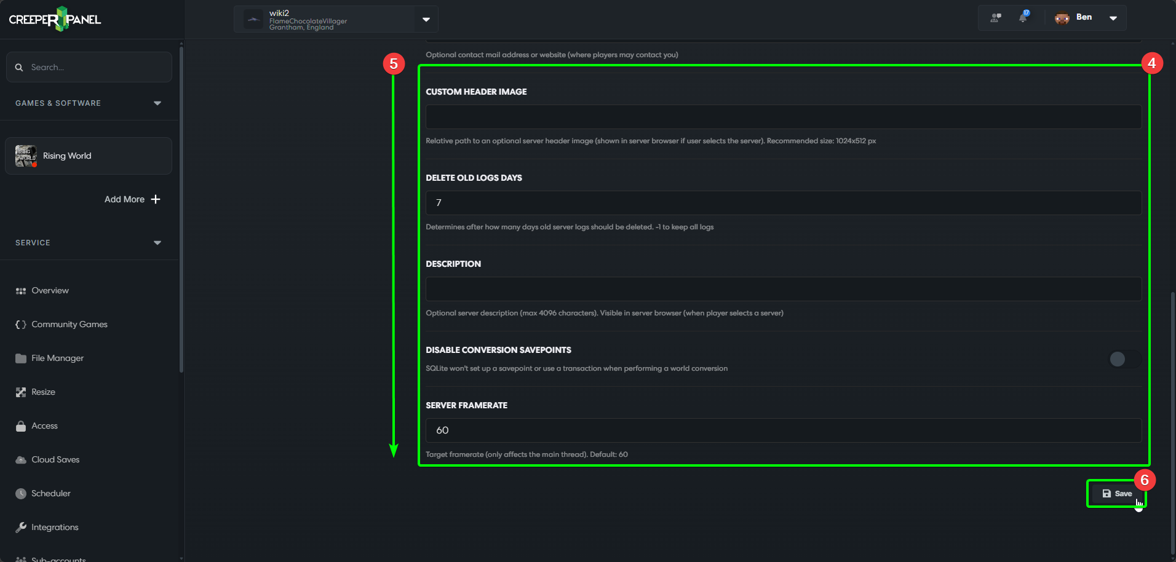Viewport: 1176px width, 562px height.
Task: Open File Manager from sidebar
Action: (57, 358)
